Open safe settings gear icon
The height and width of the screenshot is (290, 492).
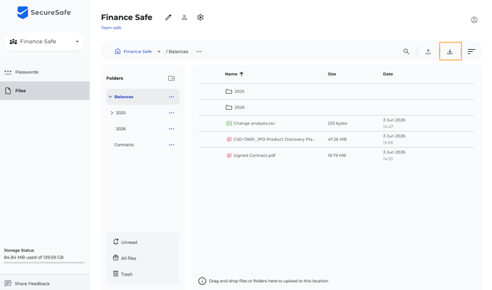click(x=200, y=18)
